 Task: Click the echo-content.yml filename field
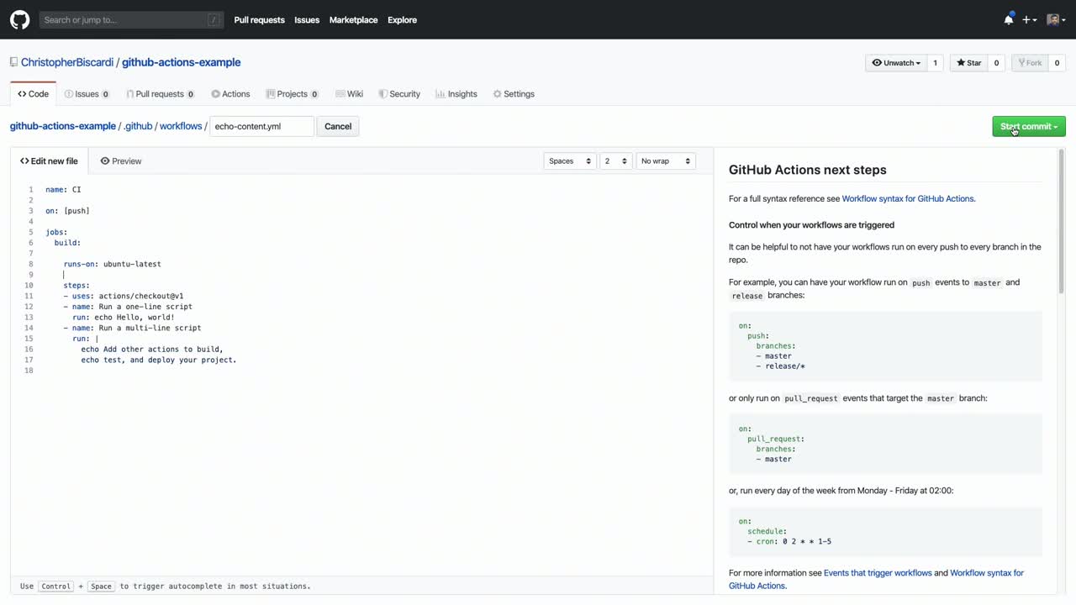(x=261, y=126)
